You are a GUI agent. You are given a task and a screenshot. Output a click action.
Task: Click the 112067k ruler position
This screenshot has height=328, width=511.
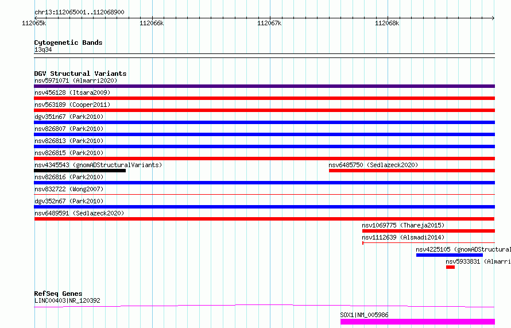point(269,23)
